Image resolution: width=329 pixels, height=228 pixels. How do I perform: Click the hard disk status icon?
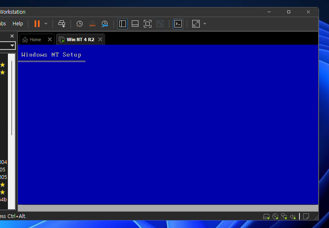[x=266, y=216]
